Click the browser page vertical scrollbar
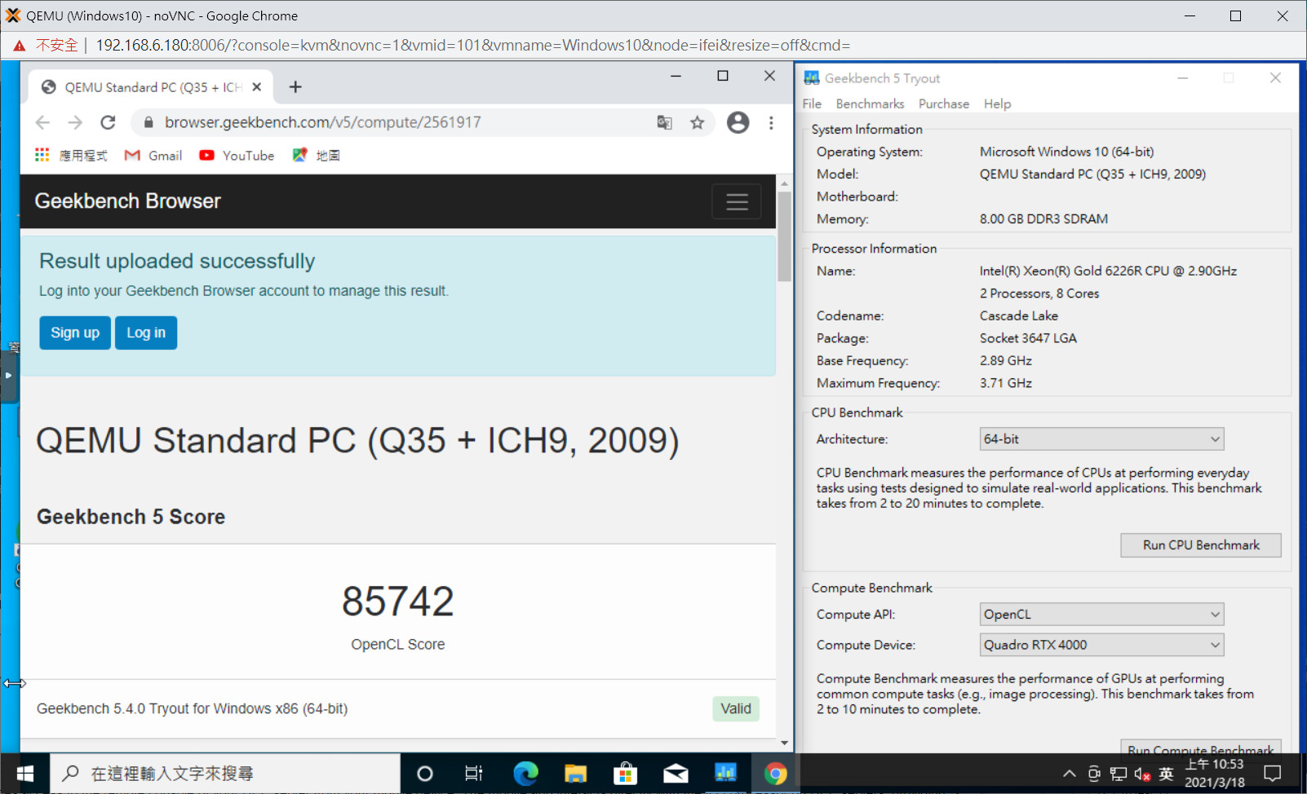 tap(784, 236)
